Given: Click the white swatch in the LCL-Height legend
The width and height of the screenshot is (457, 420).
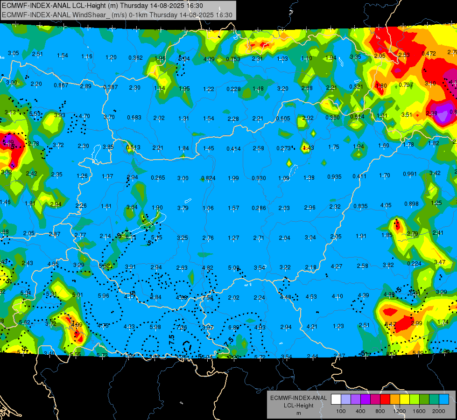Looking at the screenshot, I should [336, 399].
